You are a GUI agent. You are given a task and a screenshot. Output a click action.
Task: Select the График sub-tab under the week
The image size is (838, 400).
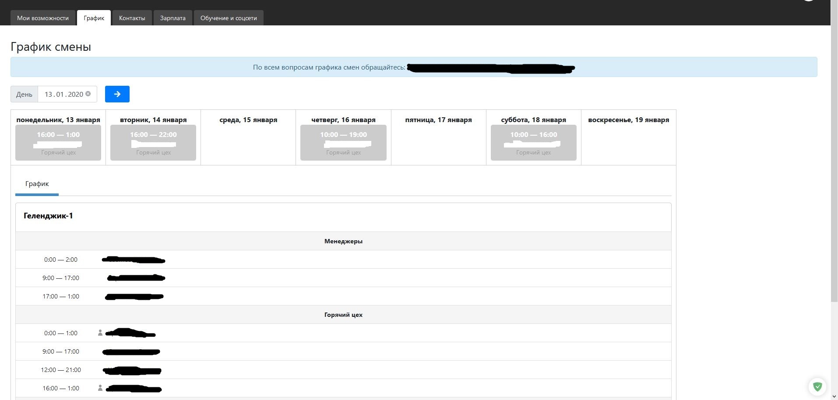click(37, 184)
